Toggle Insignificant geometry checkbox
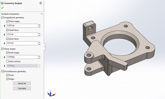 click(x=2, y=18)
